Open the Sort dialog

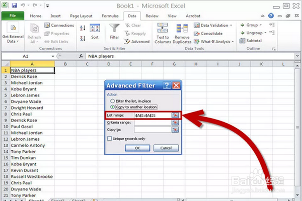[x=95, y=32]
